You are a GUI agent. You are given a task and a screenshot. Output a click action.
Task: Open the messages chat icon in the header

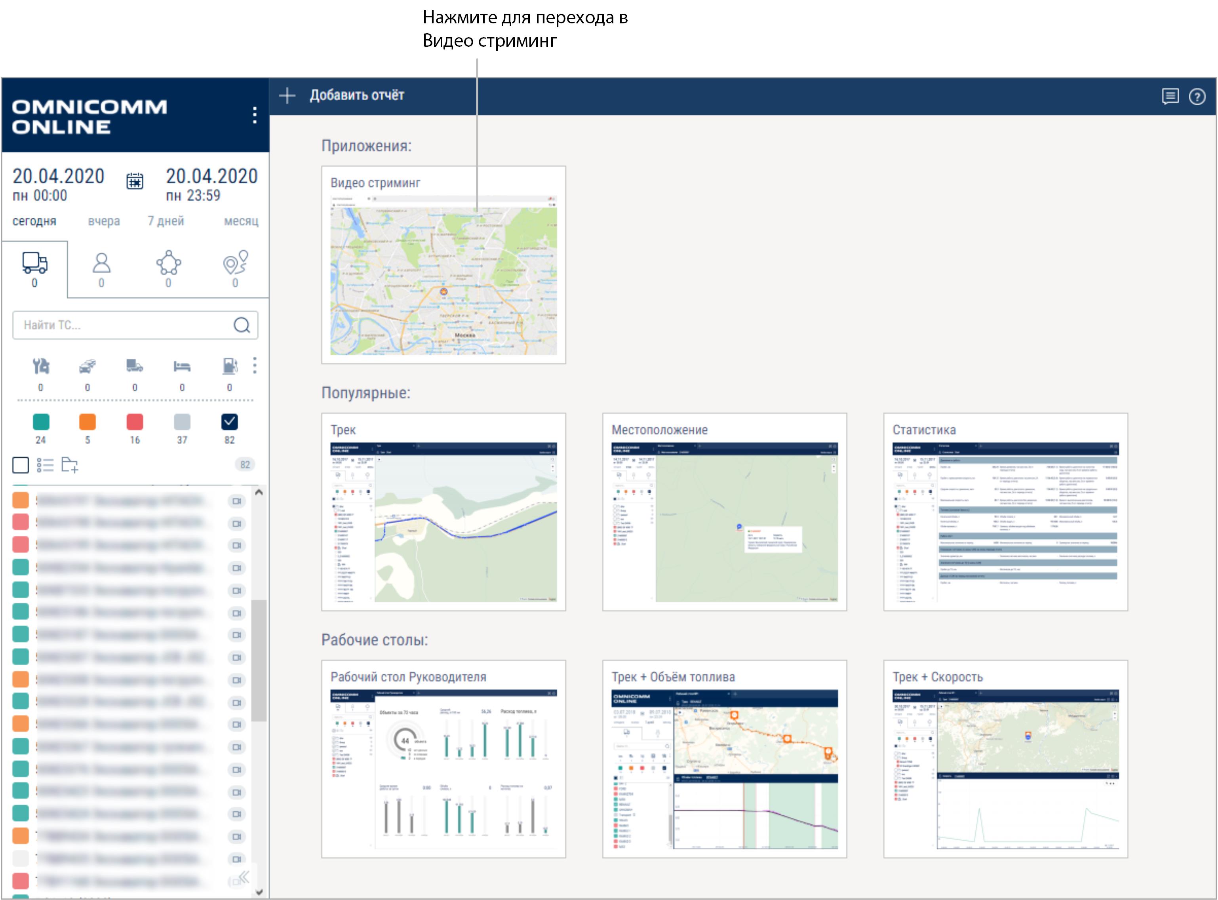pos(1170,97)
